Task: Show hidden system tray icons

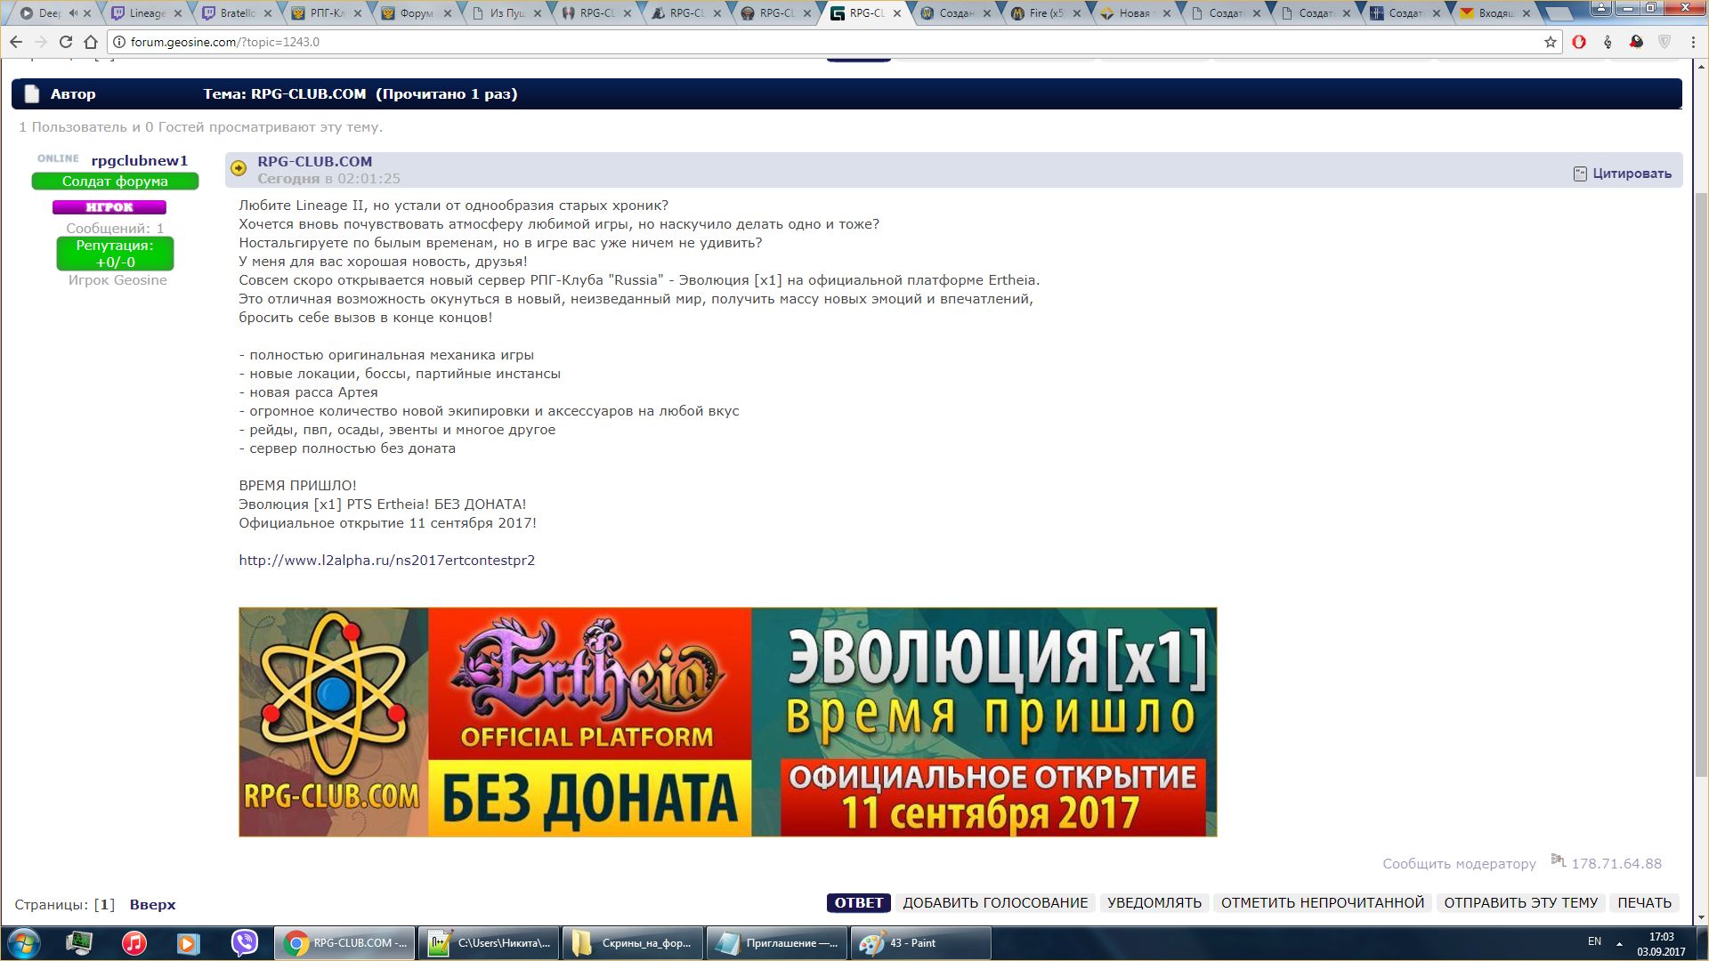Action: (x=1619, y=943)
